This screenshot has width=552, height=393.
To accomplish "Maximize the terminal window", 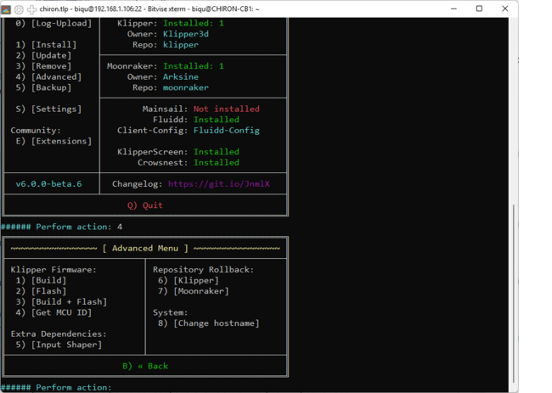I will click(479, 9).
